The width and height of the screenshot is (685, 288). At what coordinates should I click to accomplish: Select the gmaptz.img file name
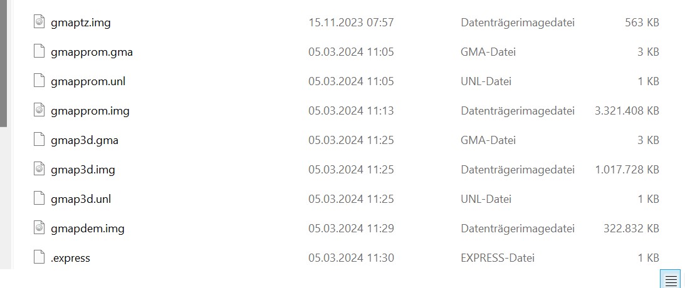click(81, 23)
